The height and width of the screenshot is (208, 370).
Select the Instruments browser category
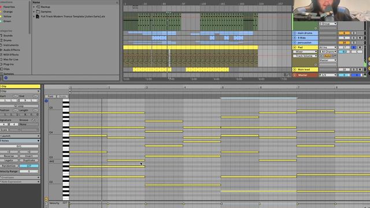[10, 45]
